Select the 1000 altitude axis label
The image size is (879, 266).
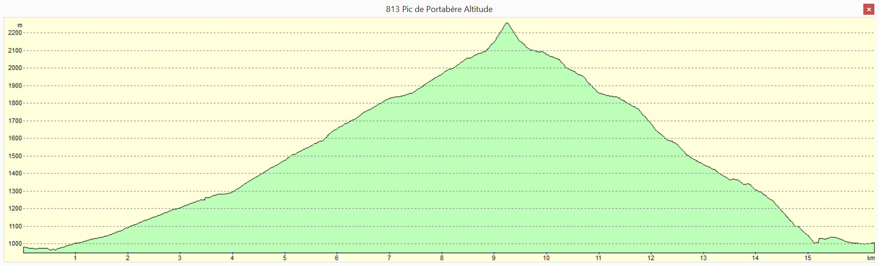pos(15,243)
